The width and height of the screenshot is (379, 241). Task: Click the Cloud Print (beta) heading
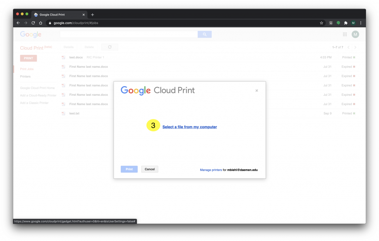coord(36,48)
